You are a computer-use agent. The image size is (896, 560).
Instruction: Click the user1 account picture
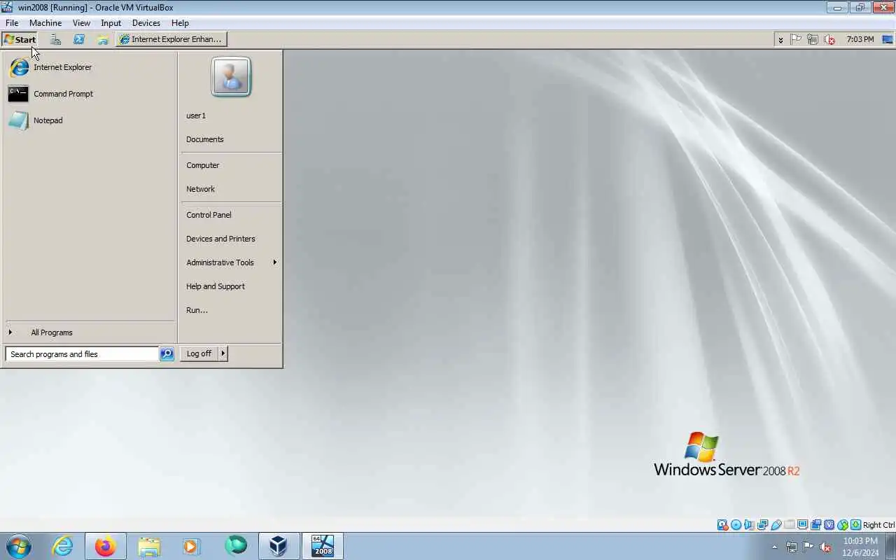pyautogui.click(x=231, y=77)
